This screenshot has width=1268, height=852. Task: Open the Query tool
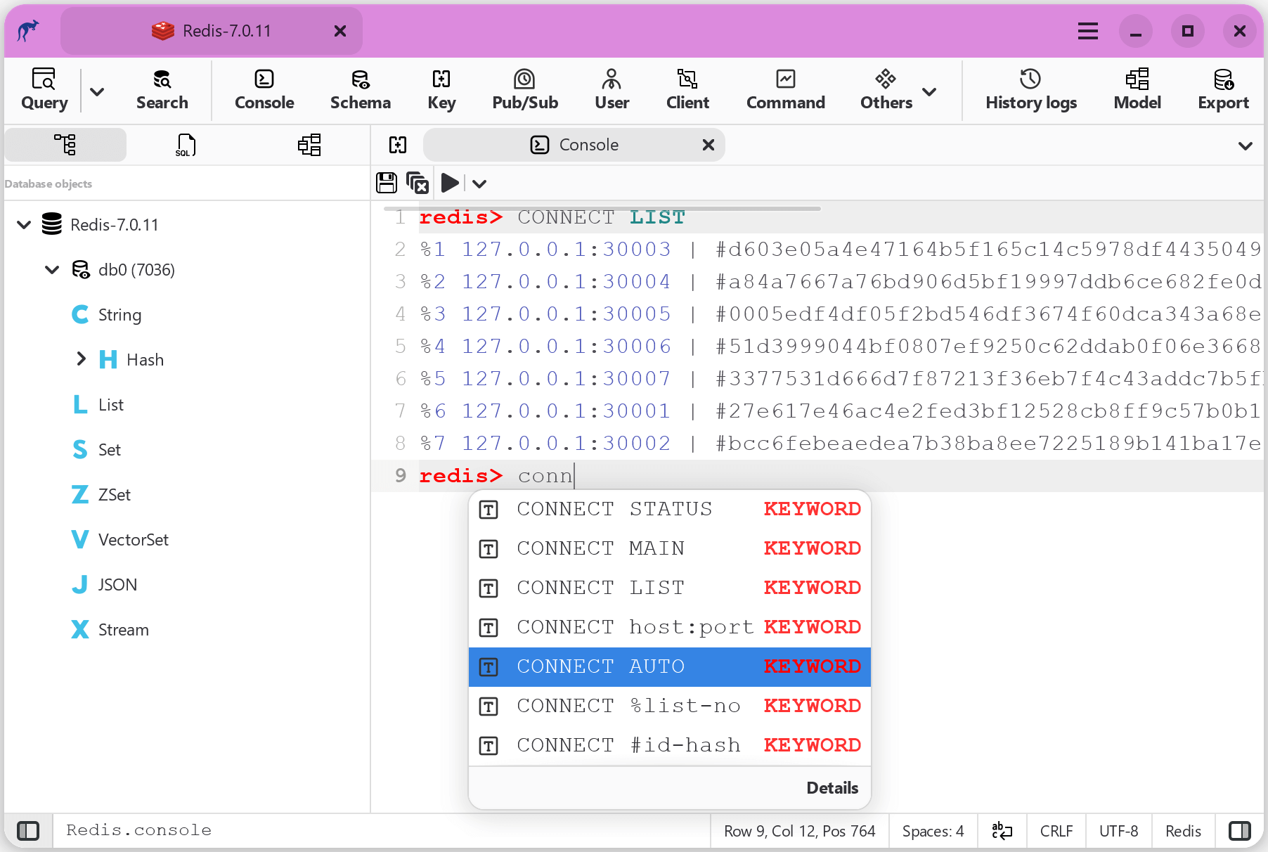click(x=44, y=90)
